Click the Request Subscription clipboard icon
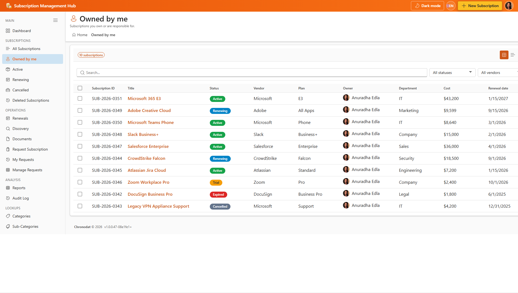This screenshot has height=293, width=518. 8,149
